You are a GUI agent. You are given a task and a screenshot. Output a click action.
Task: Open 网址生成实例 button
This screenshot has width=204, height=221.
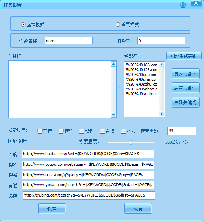click(184, 56)
